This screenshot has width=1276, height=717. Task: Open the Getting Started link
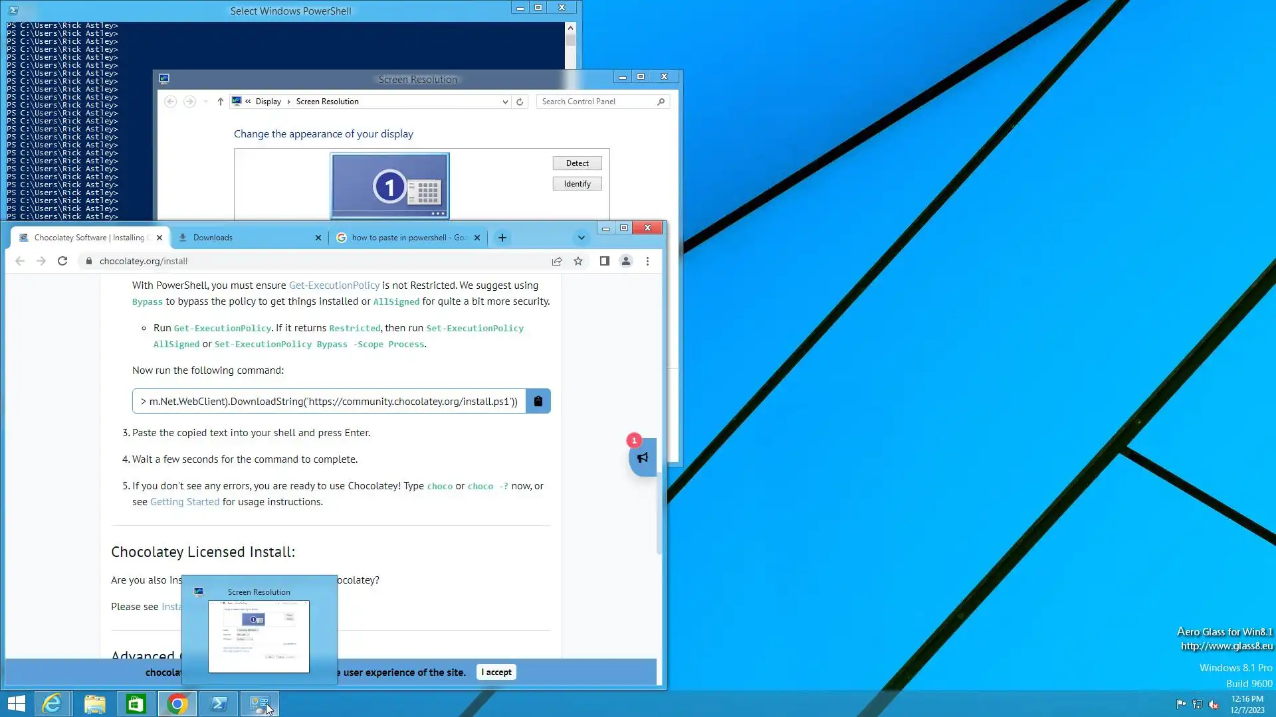point(184,502)
